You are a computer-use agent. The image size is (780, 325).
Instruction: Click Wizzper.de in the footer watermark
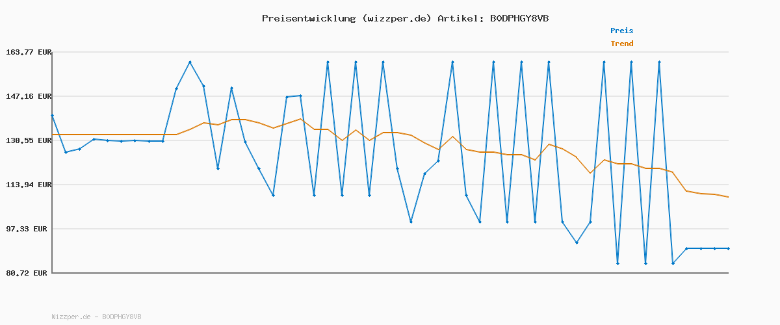[71, 317]
